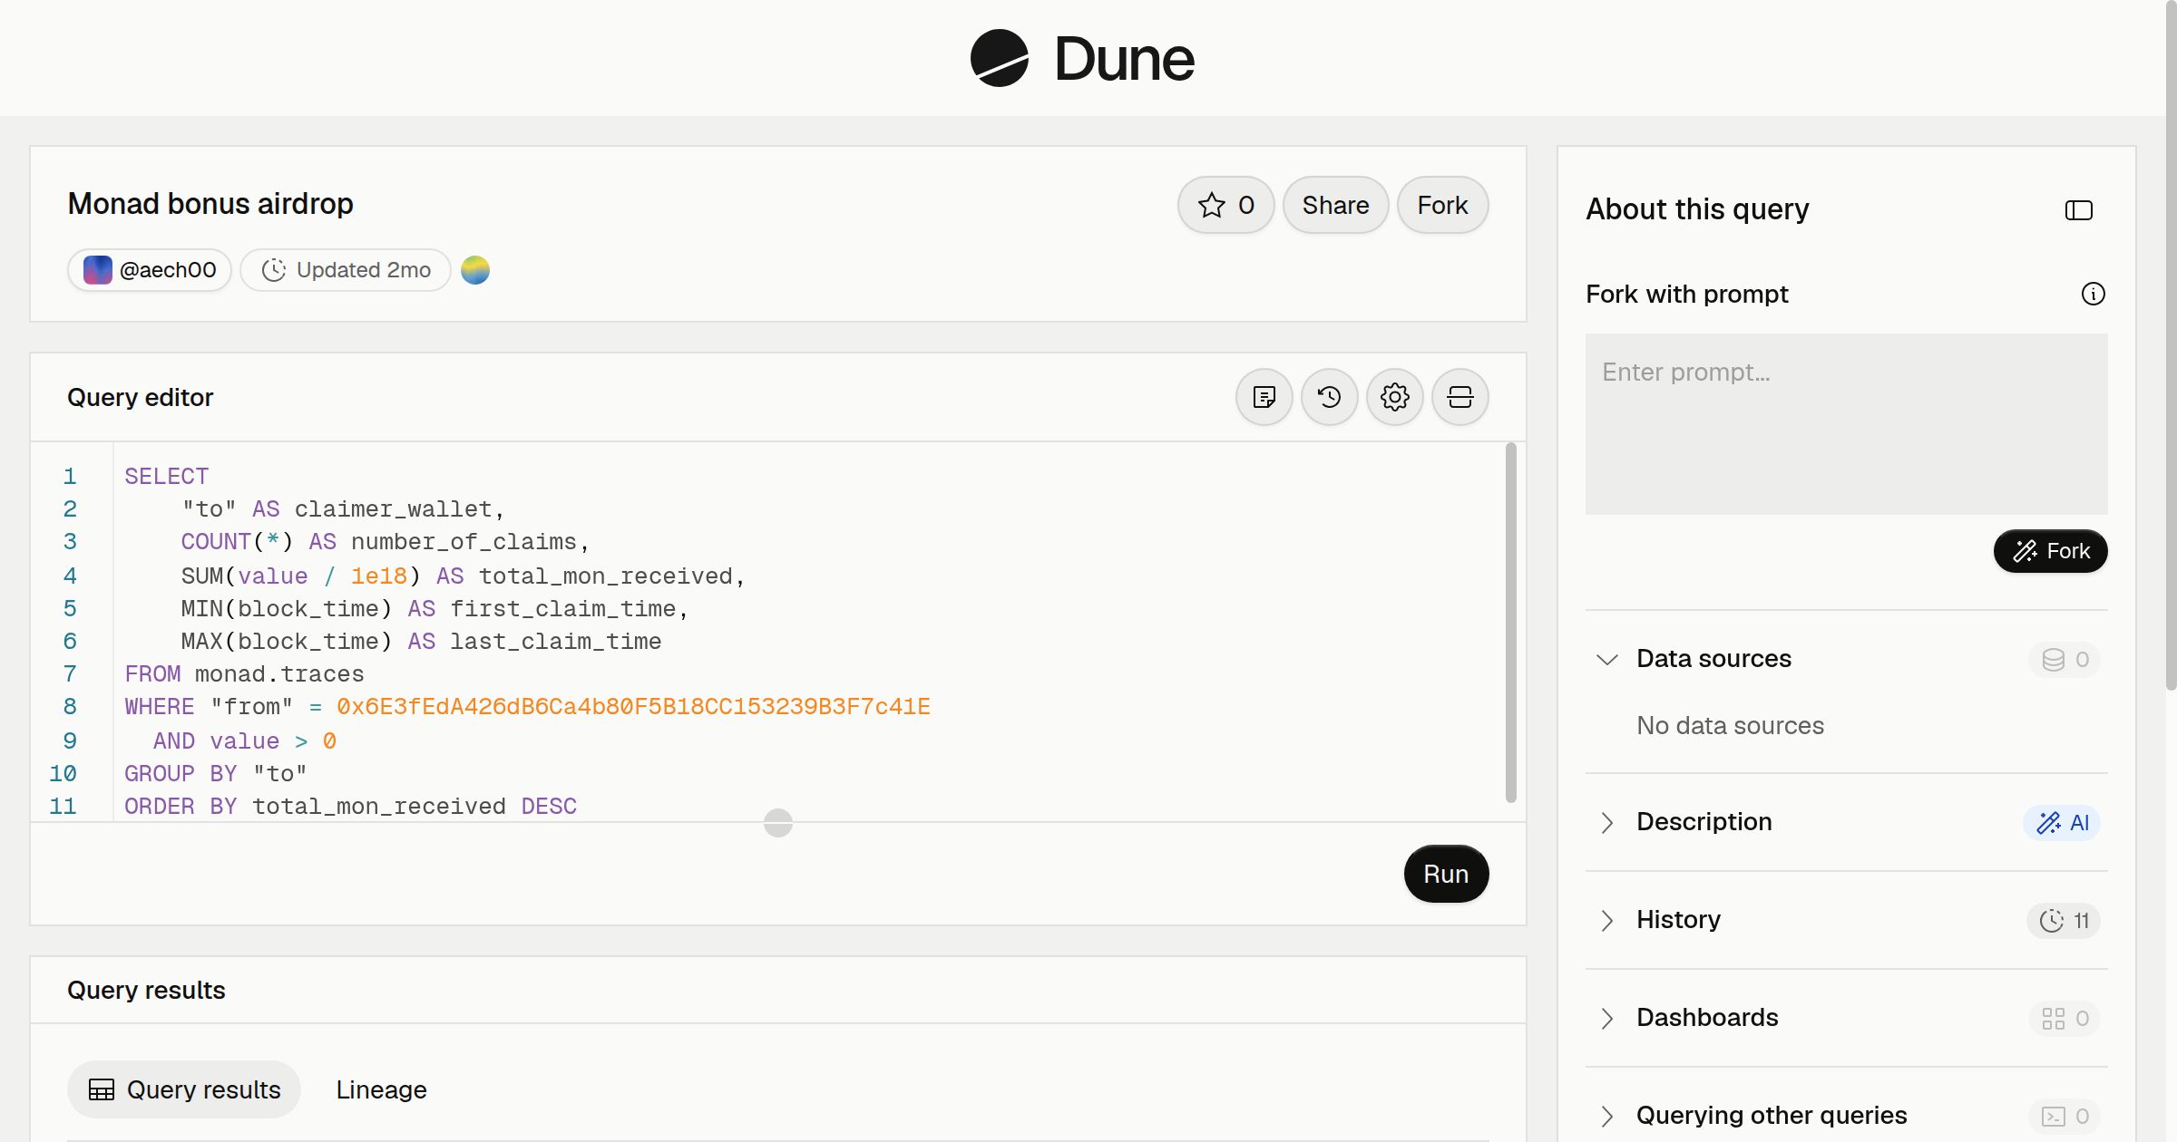Open query editor settings gear
The height and width of the screenshot is (1142, 2177).
click(x=1394, y=397)
